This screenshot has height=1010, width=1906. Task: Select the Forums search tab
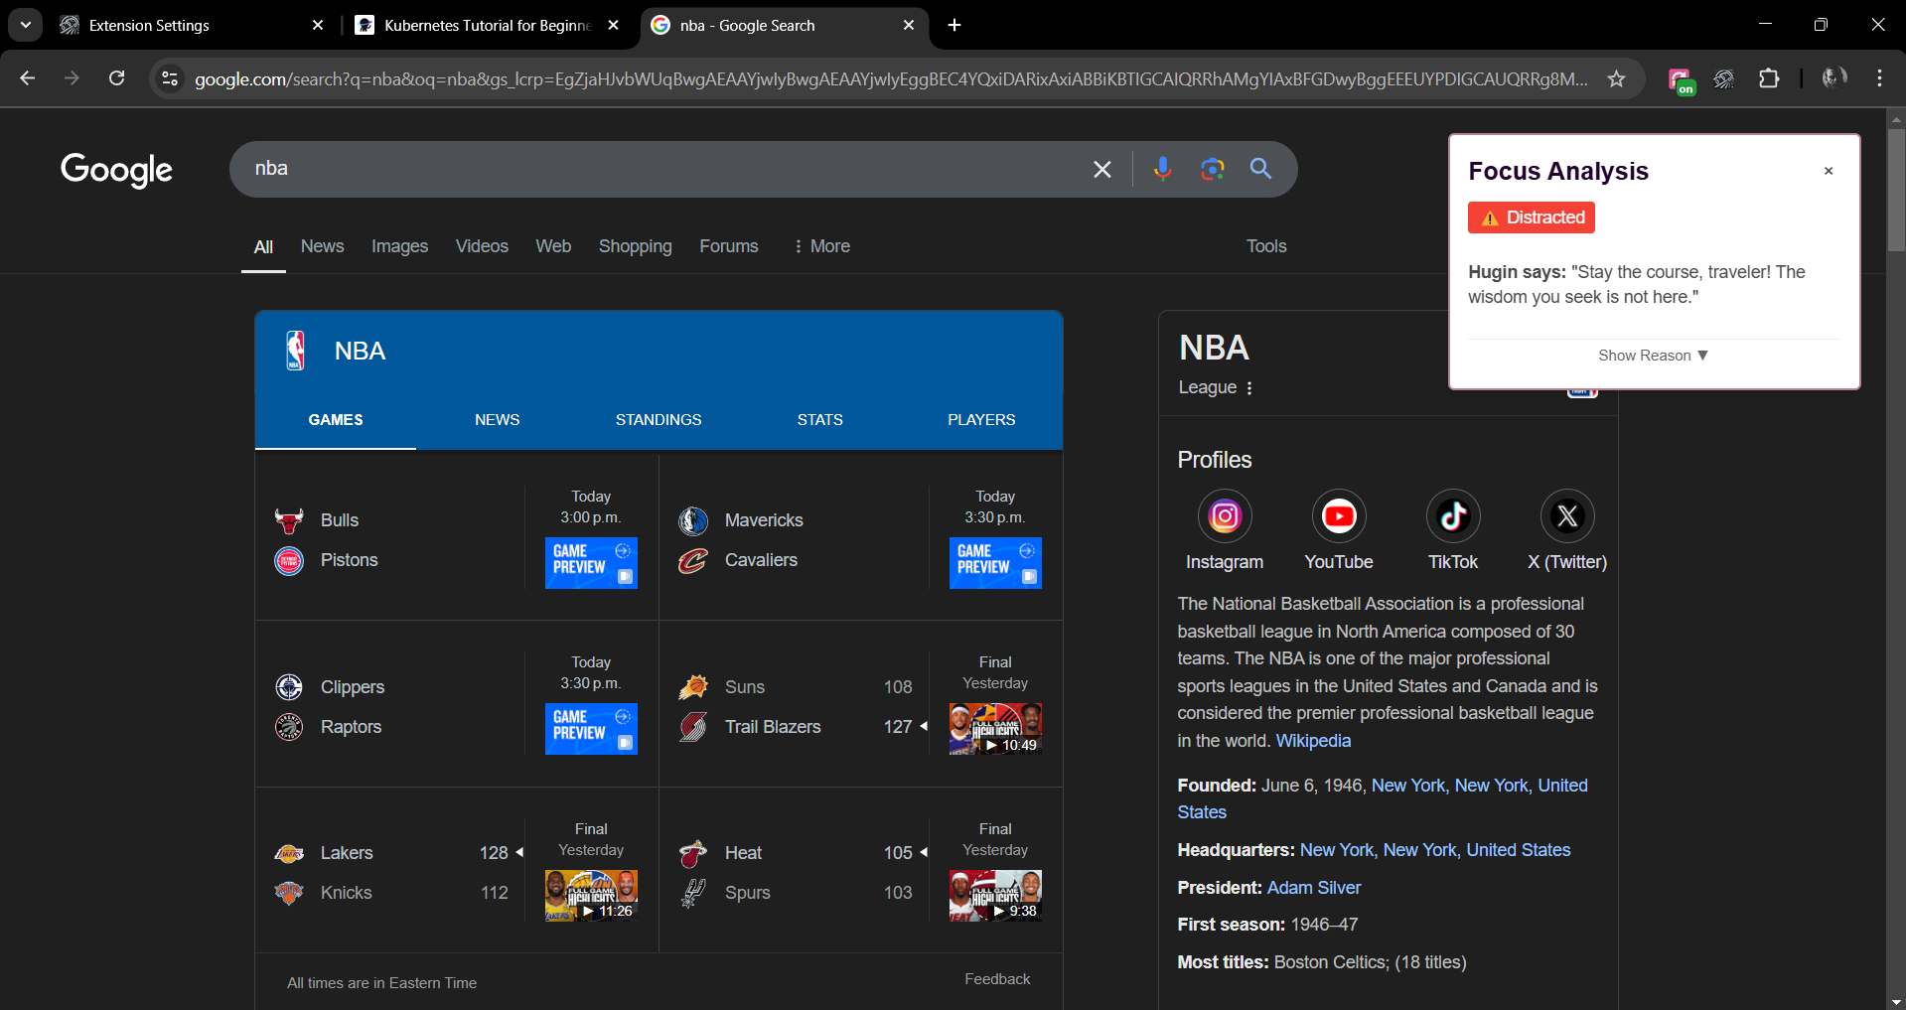728,246
